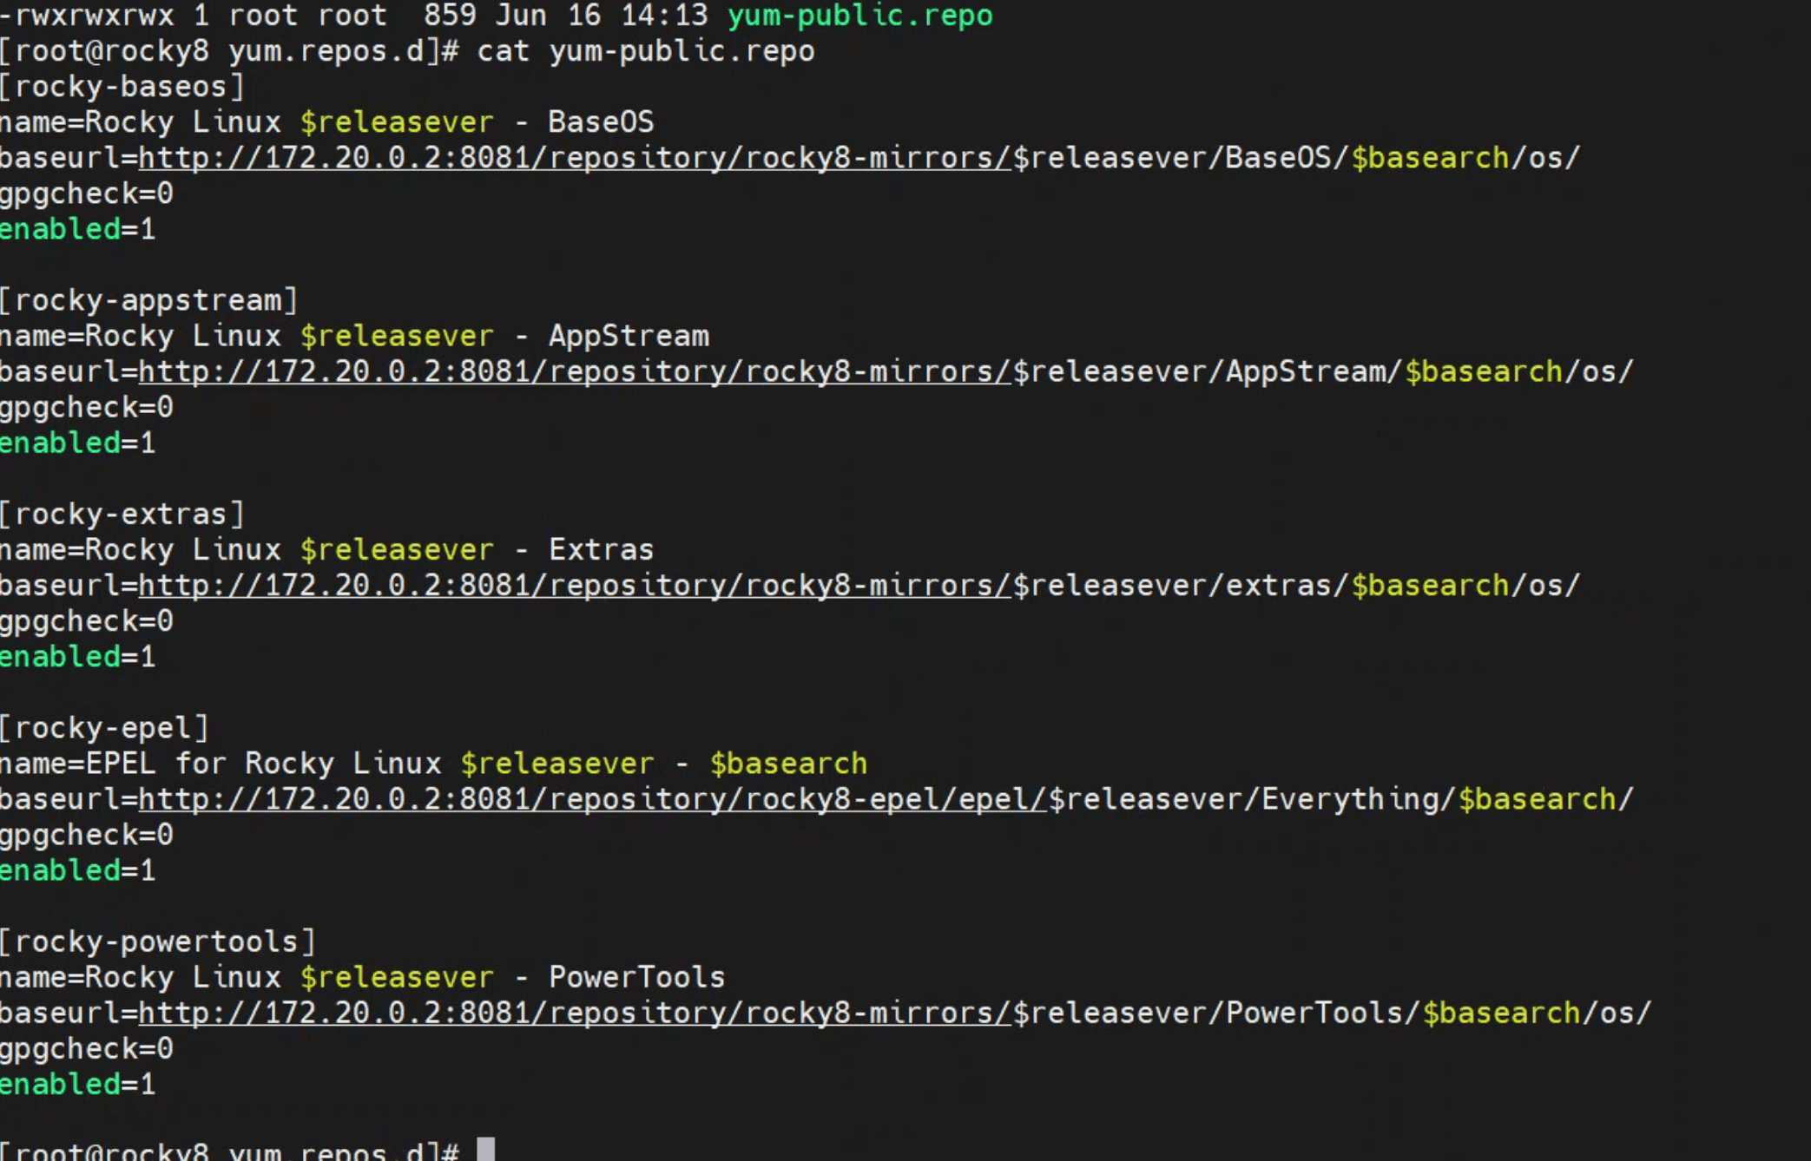
Task: Click the 'name=Rocky Linux $releasever - AppStream' line
Action: [x=354, y=336]
